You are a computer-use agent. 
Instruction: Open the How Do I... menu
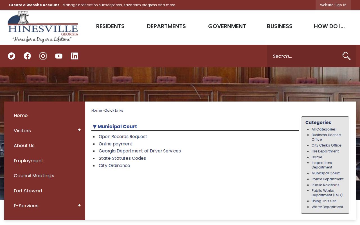coord(329,26)
